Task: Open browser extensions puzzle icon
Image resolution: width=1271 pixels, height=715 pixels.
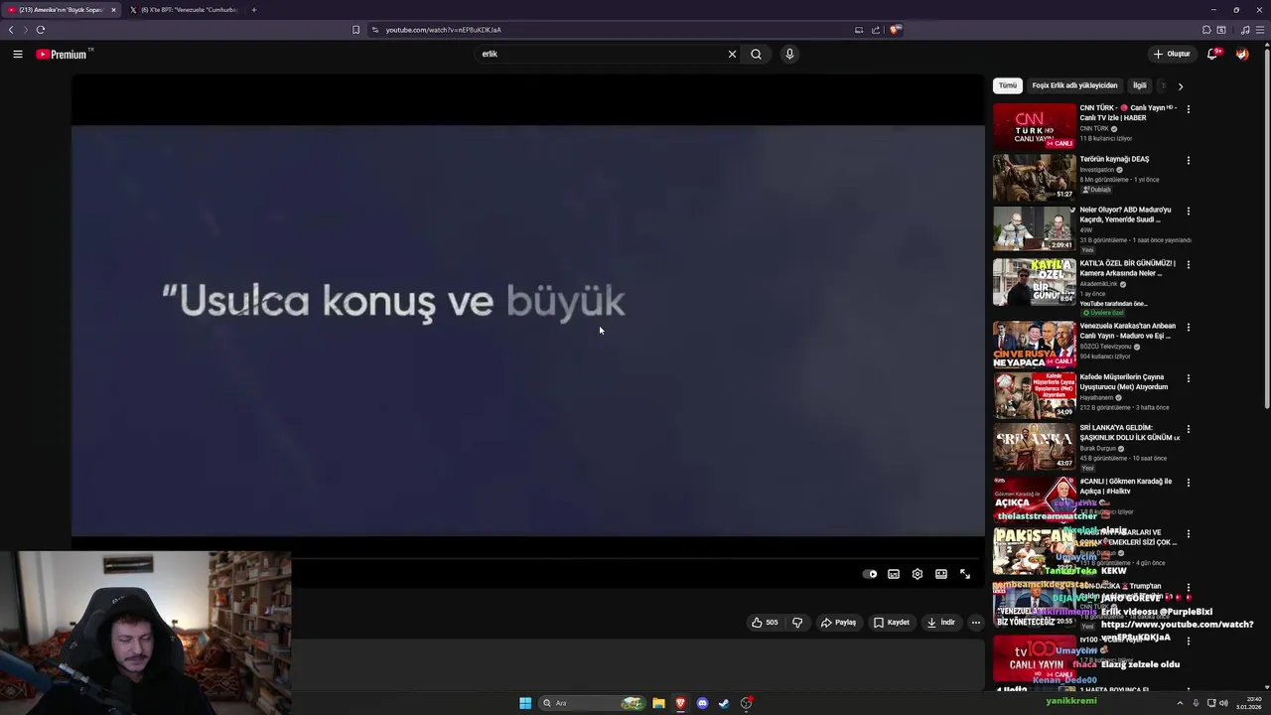Action: [x=1206, y=30]
